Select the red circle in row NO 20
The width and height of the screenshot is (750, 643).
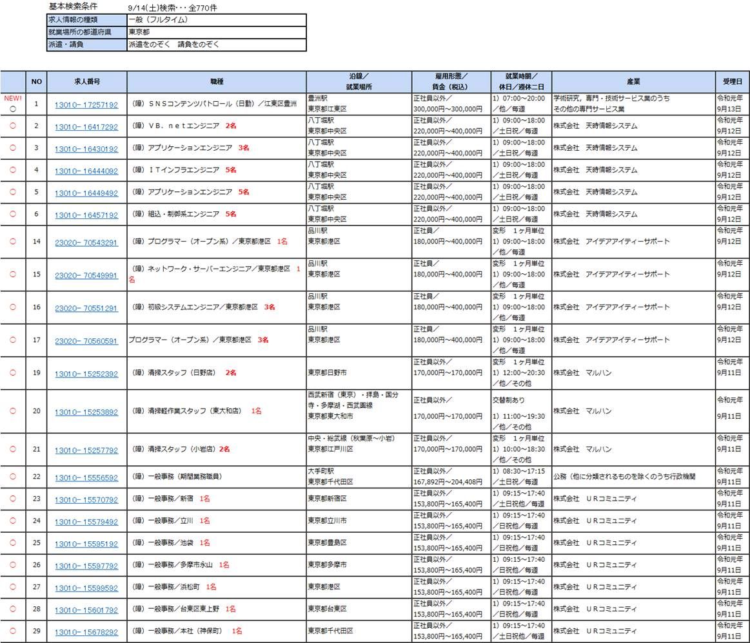tap(13, 411)
